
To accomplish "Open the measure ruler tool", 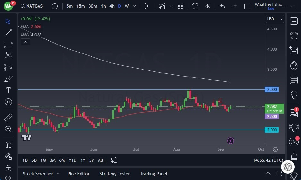I will click(x=8, y=118).
